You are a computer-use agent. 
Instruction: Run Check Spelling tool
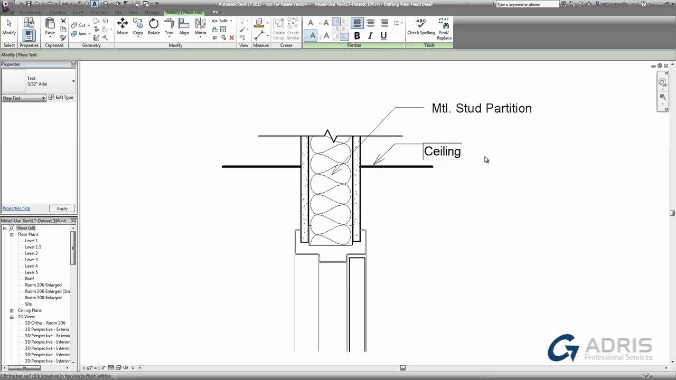421,27
